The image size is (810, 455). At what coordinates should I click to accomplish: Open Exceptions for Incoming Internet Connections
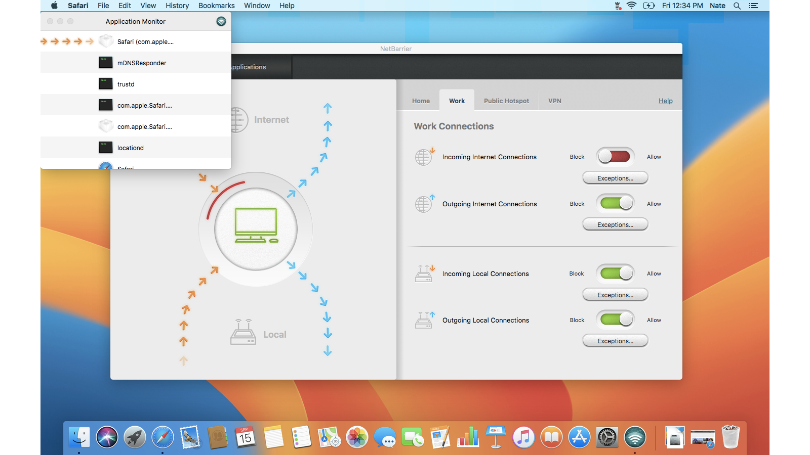tap(615, 178)
